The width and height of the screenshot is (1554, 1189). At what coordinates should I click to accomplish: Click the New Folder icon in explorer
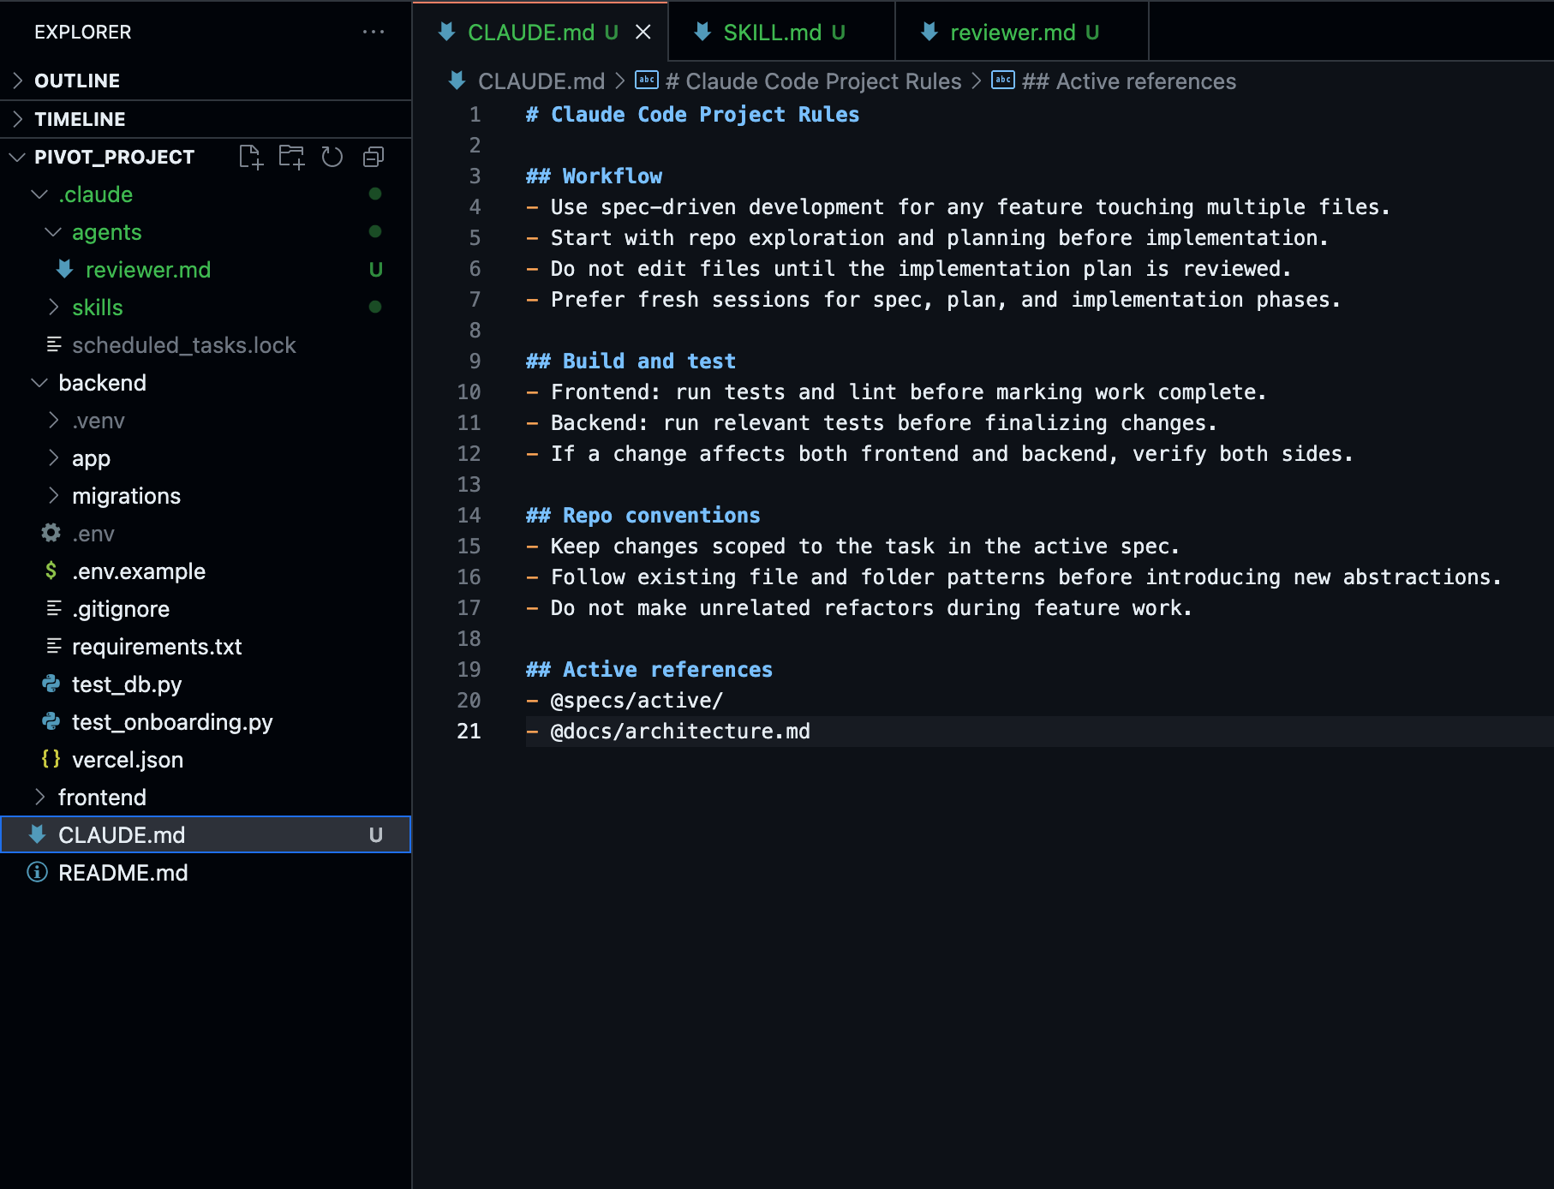(x=291, y=157)
